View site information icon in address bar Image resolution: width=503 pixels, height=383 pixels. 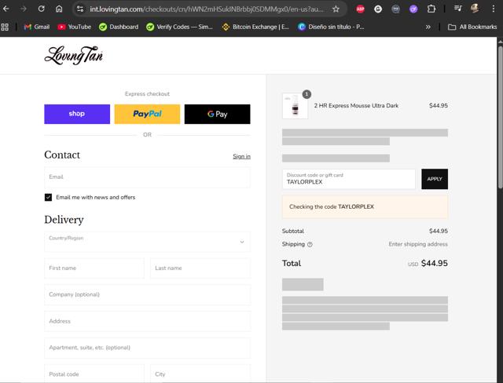pos(80,9)
